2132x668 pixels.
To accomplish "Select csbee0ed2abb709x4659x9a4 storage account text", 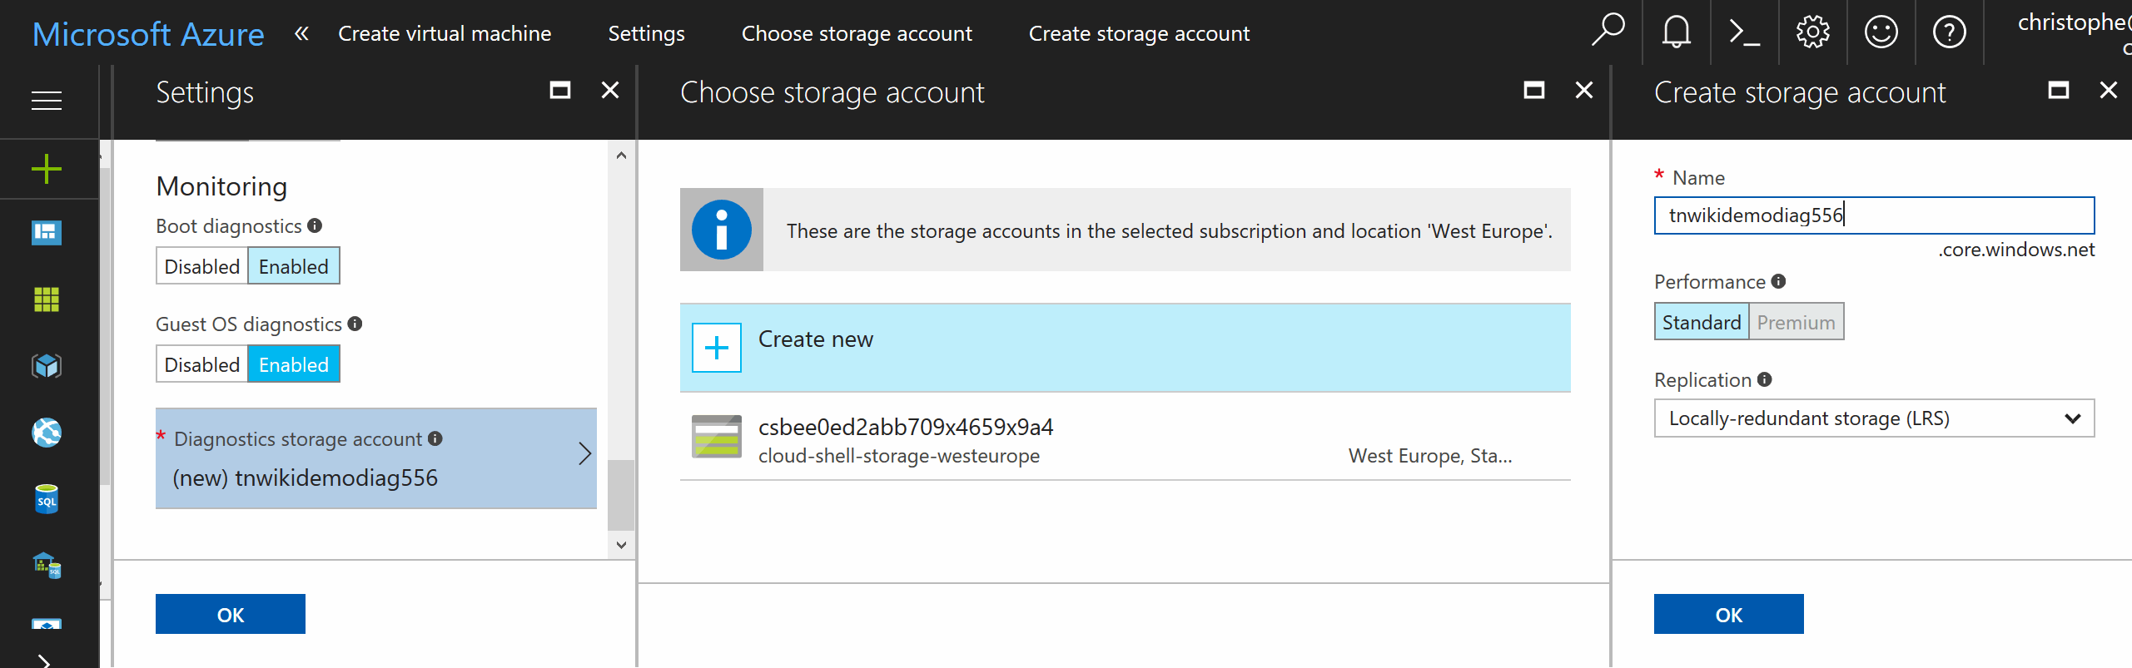I will click(x=906, y=427).
